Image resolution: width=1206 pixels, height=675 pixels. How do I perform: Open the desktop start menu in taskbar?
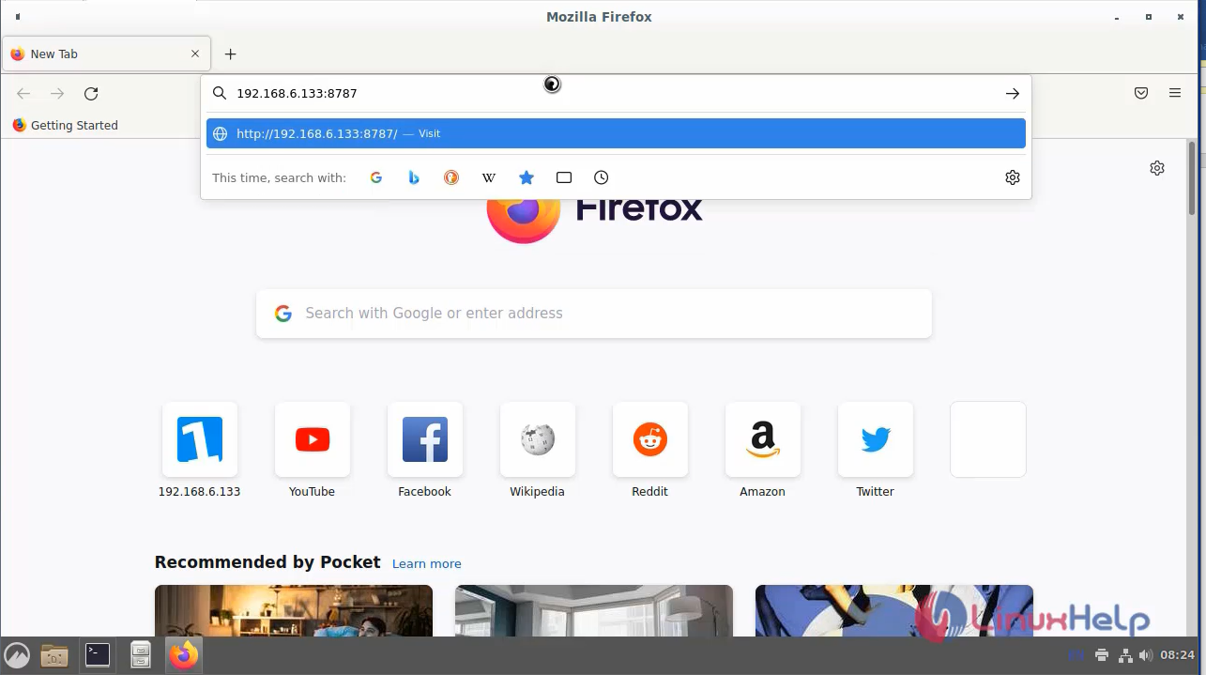(17, 654)
